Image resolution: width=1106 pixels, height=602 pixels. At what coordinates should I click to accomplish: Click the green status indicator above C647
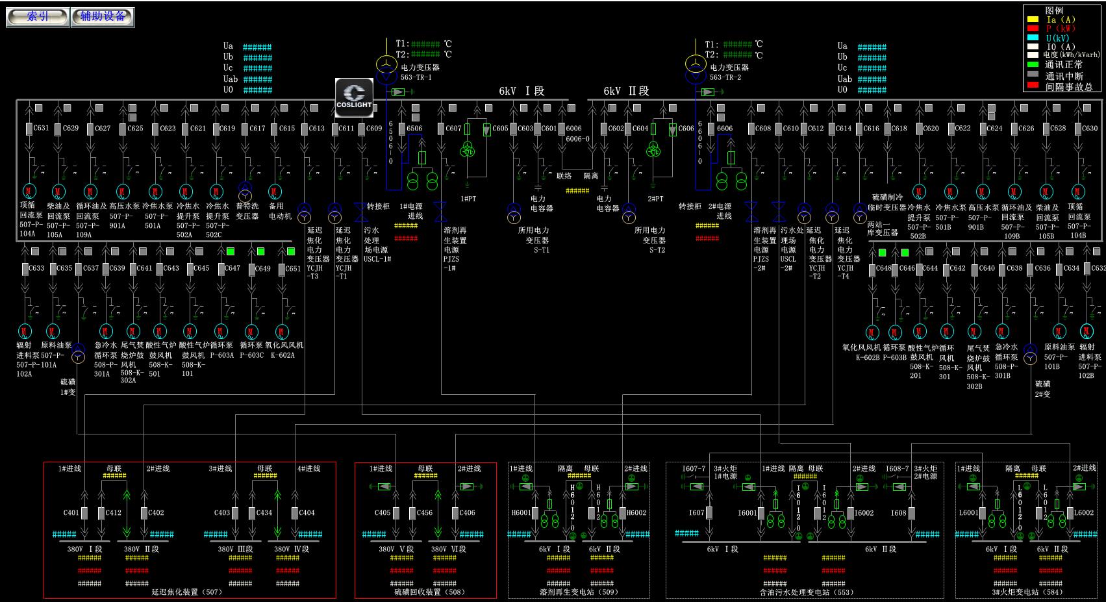pyautogui.click(x=231, y=251)
